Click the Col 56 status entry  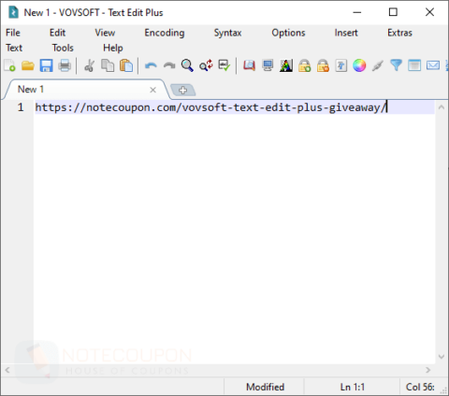click(420, 387)
